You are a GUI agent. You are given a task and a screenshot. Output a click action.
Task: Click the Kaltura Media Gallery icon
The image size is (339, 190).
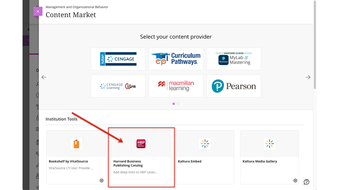(269, 144)
